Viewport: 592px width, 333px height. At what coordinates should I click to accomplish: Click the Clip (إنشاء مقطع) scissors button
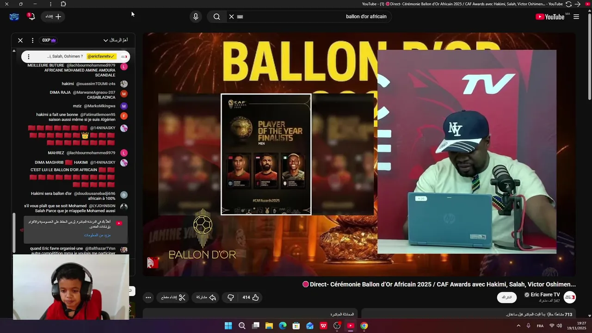point(173,297)
